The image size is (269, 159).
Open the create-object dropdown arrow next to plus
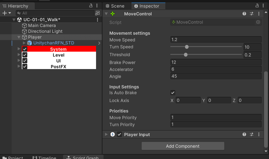(10, 13)
